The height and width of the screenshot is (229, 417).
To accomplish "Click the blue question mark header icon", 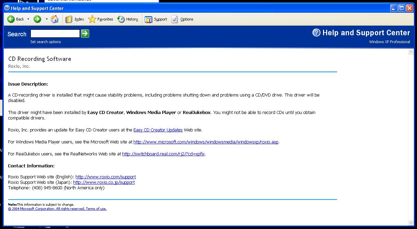I will (x=316, y=33).
